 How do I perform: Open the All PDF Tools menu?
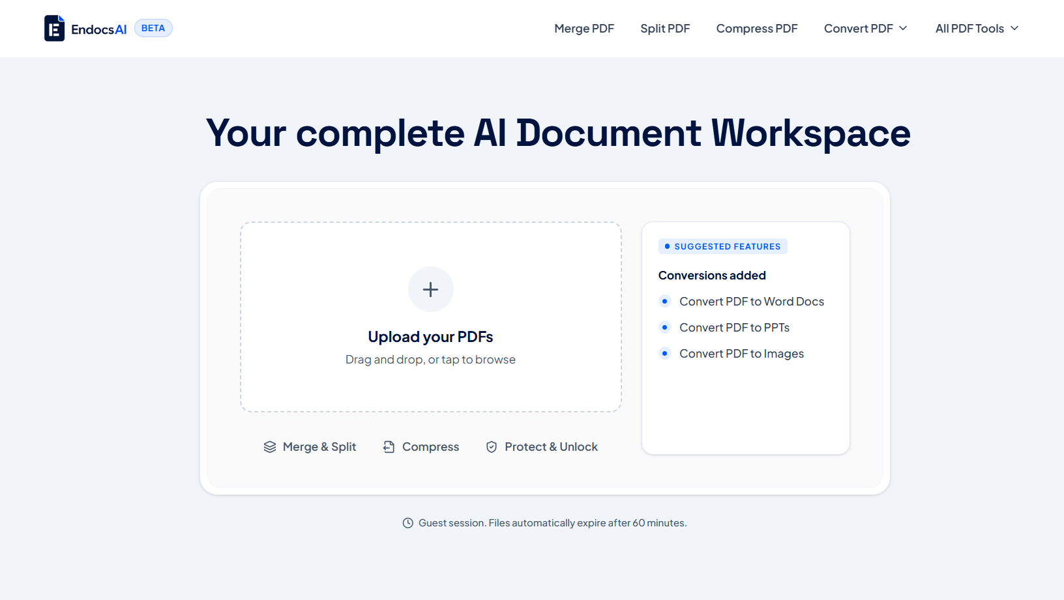pos(977,28)
